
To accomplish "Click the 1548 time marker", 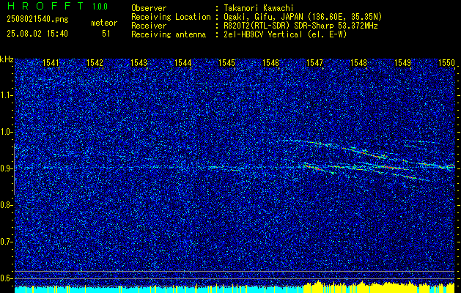I will [358, 63].
